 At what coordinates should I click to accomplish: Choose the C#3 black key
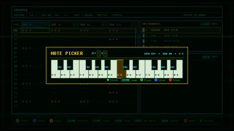click(x=126, y=65)
